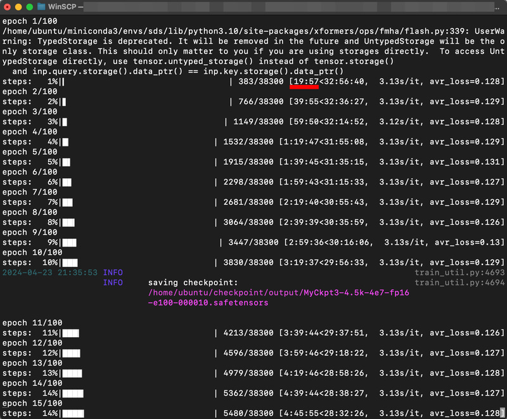This screenshot has width=507, height=419.
Task: Click the magenta checkpoint path /home/ubuntu/checkpoint/output
Action: 278,293
